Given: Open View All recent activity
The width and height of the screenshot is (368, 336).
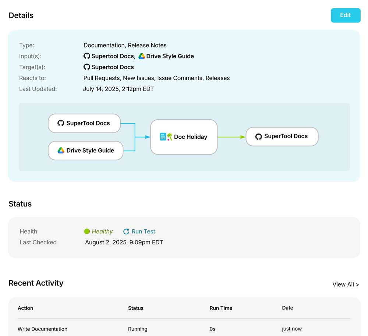Looking at the screenshot, I should point(346,284).
